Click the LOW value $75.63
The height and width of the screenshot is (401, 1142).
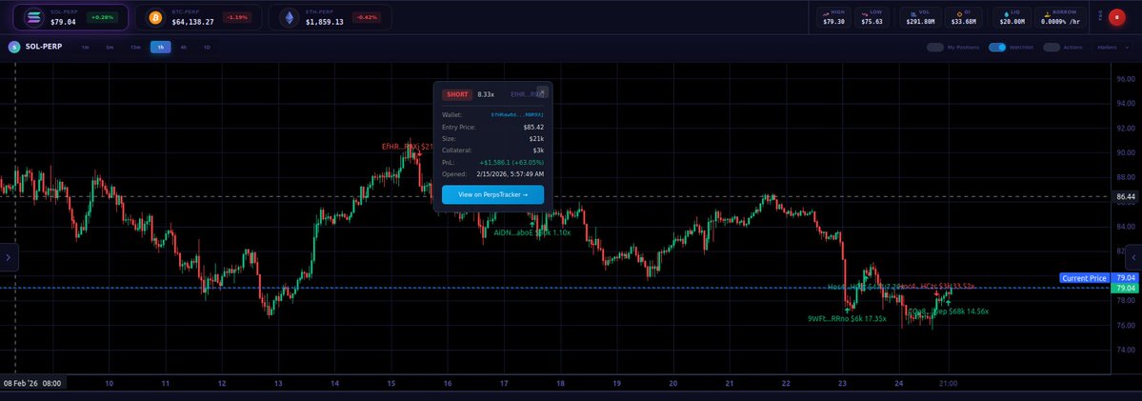(x=872, y=22)
